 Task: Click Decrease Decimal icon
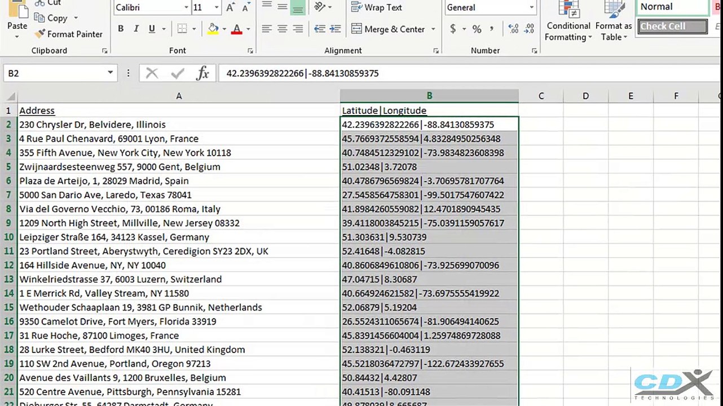coord(530,29)
